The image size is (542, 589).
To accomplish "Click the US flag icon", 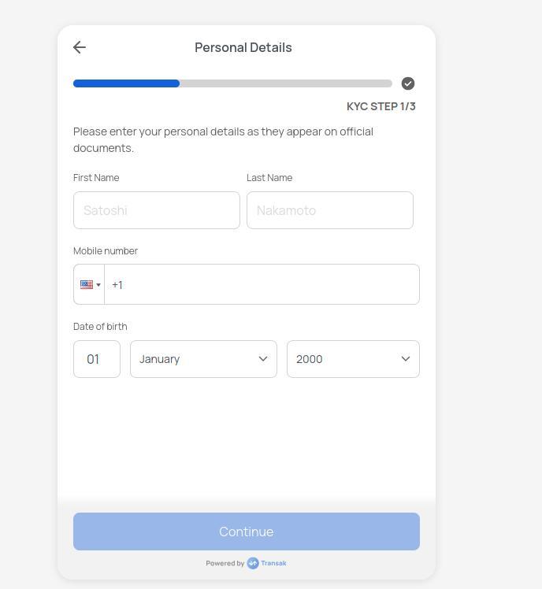I will pos(87,284).
